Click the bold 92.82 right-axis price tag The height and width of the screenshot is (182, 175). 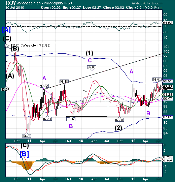click(x=168, y=87)
